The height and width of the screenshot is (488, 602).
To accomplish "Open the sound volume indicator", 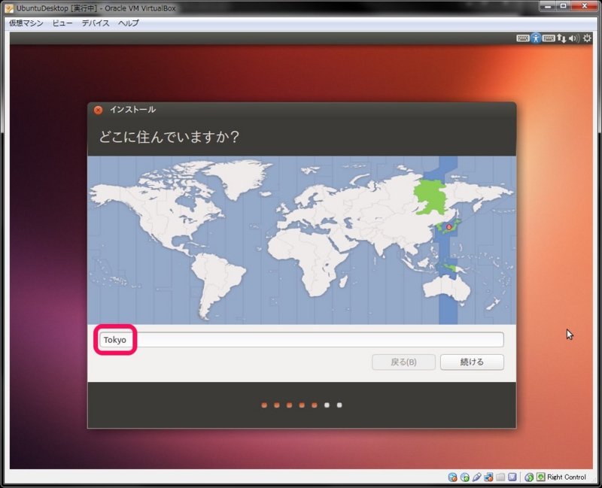I will click(574, 38).
